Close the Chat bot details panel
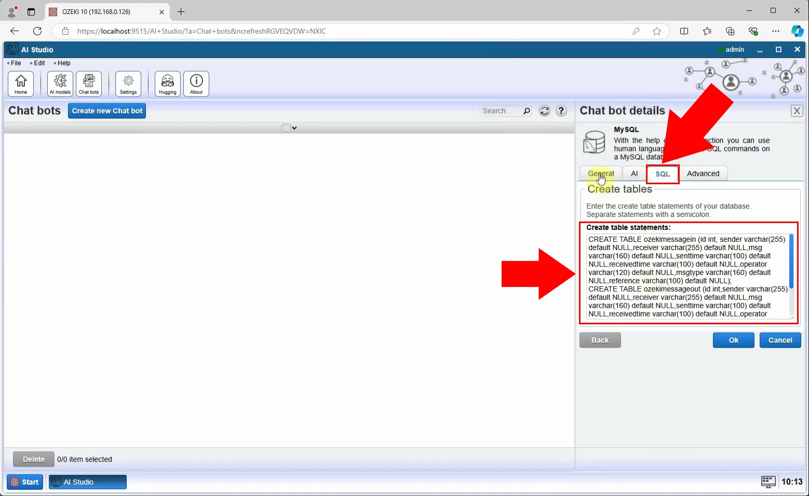This screenshot has height=496, width=809. [x=797, y=111]
